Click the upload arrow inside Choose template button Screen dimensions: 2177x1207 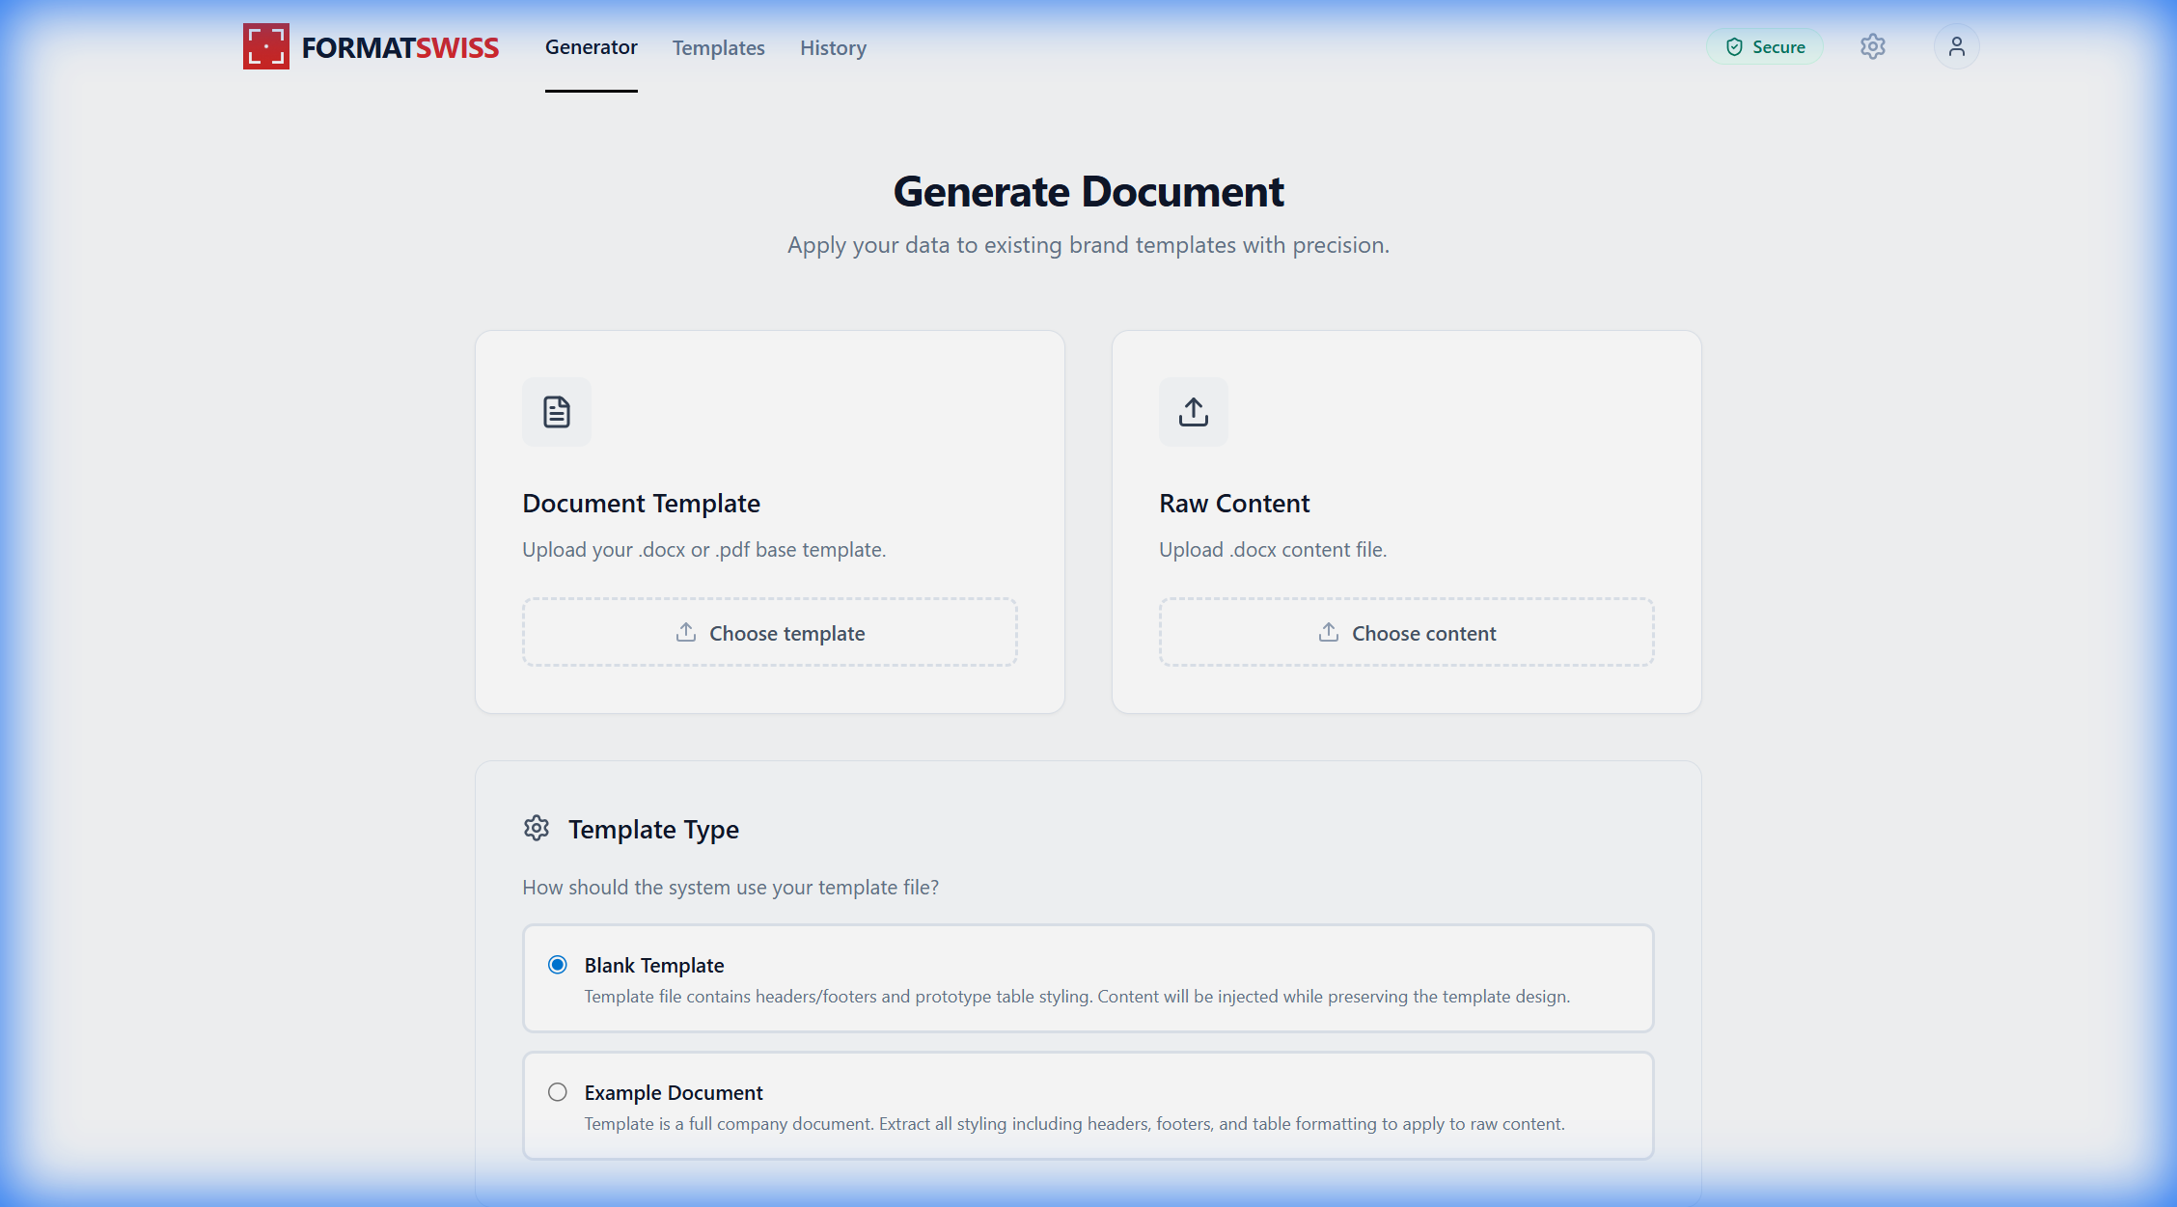(x=686, y=631)
